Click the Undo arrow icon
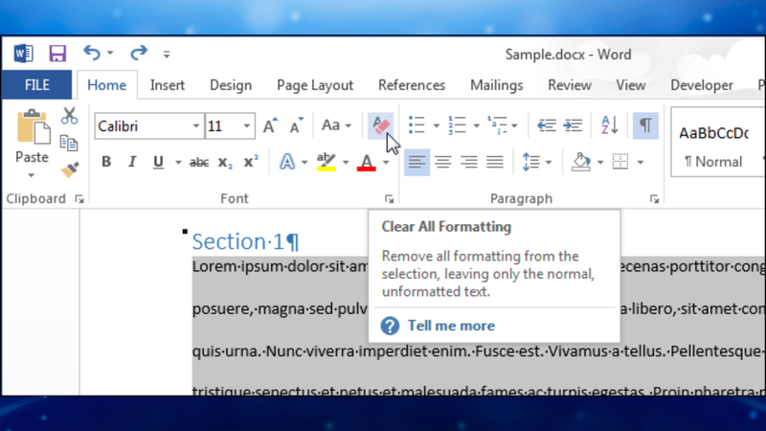The width and height of the screenshot is (766, 431). pyautogui.click(x=91, y=53)
